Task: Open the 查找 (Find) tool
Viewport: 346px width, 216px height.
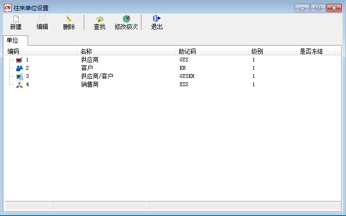Action: 99,19
